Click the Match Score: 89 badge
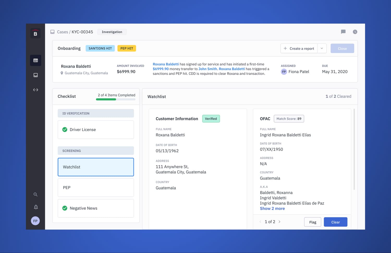The image size is (391, 253). click(x=289, y=119)
